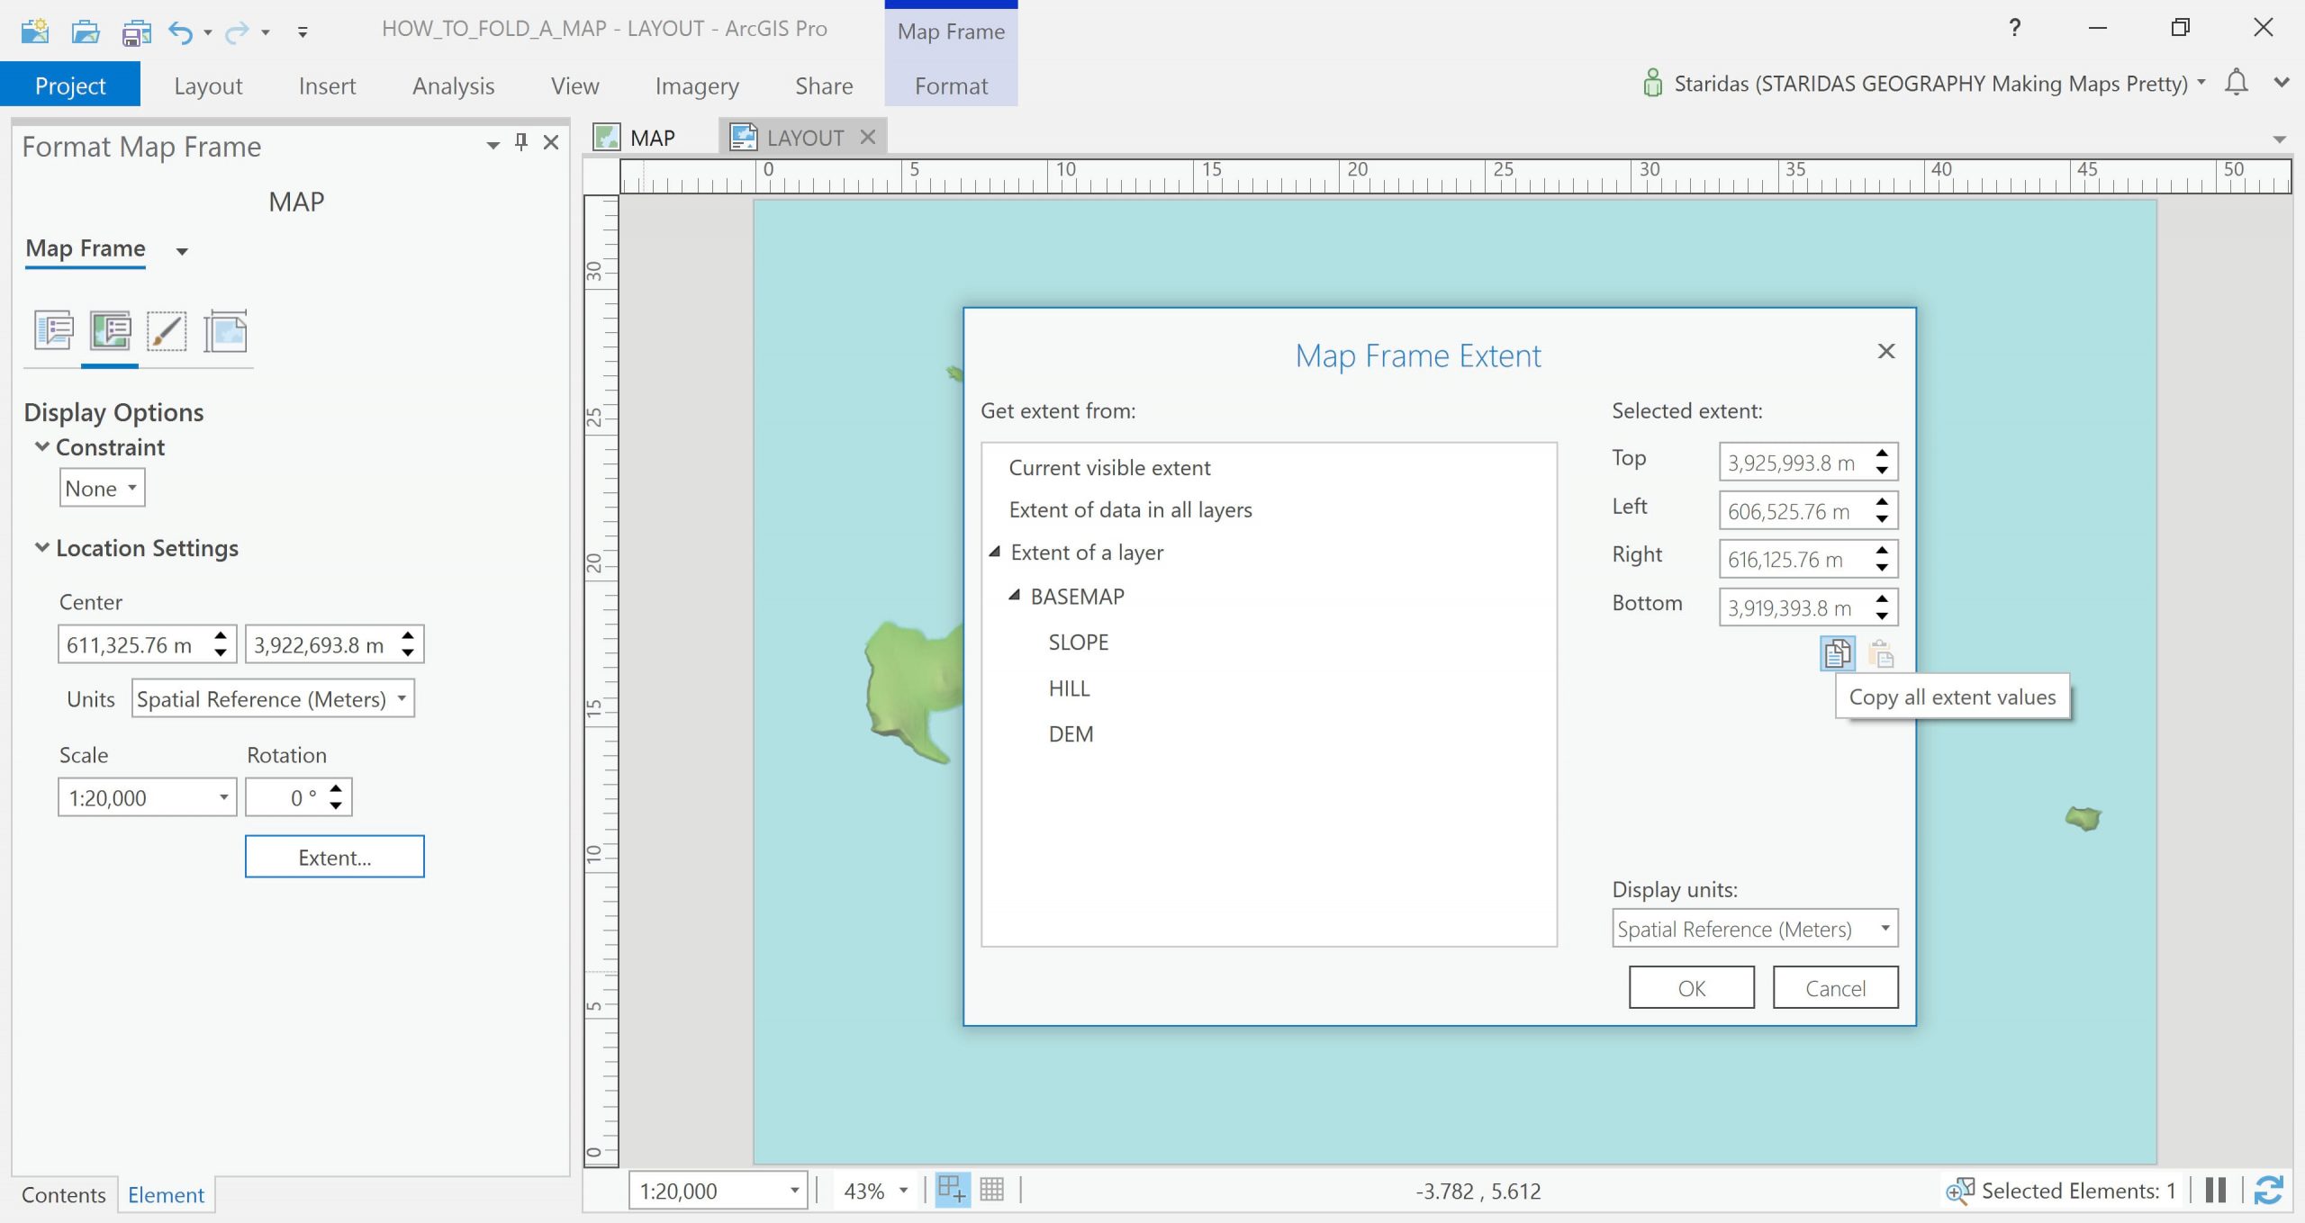Screen dimensions: 2305x1223
Task: Click the notifications bell icon
Action: tap(2236, 83)
